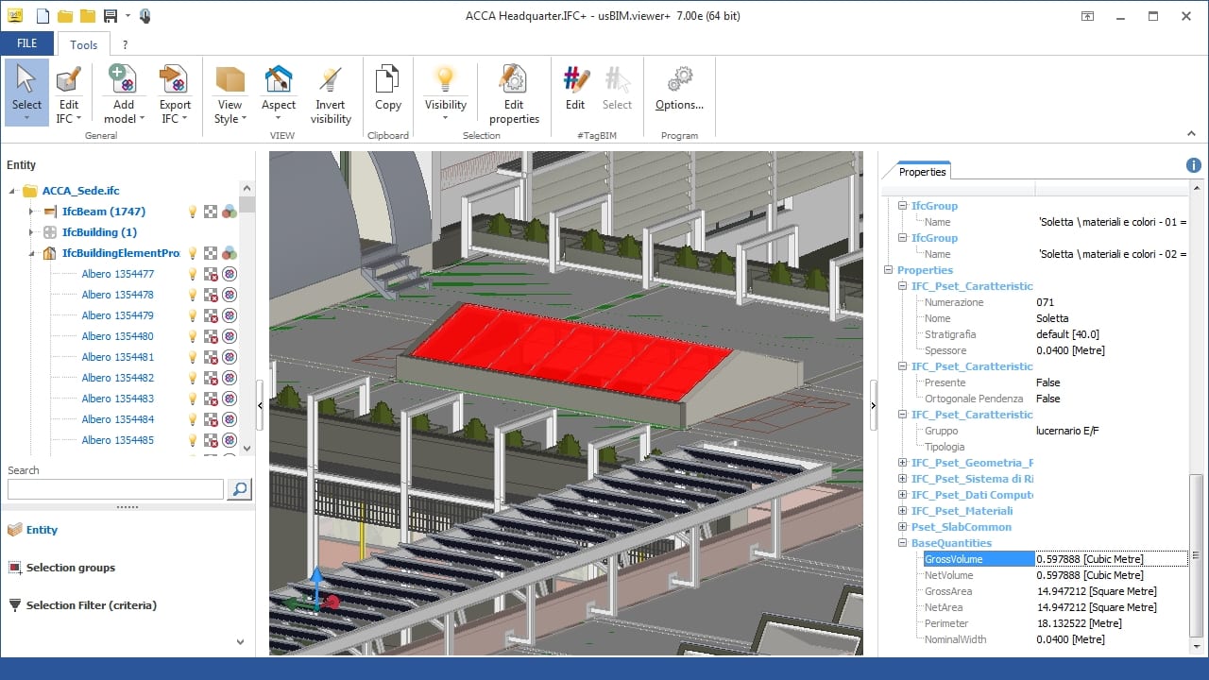Toggle lightbulb visibility for IfcBeam (1747)
This screenshot has height=680, width=1209.
click(x=193, y=212)
